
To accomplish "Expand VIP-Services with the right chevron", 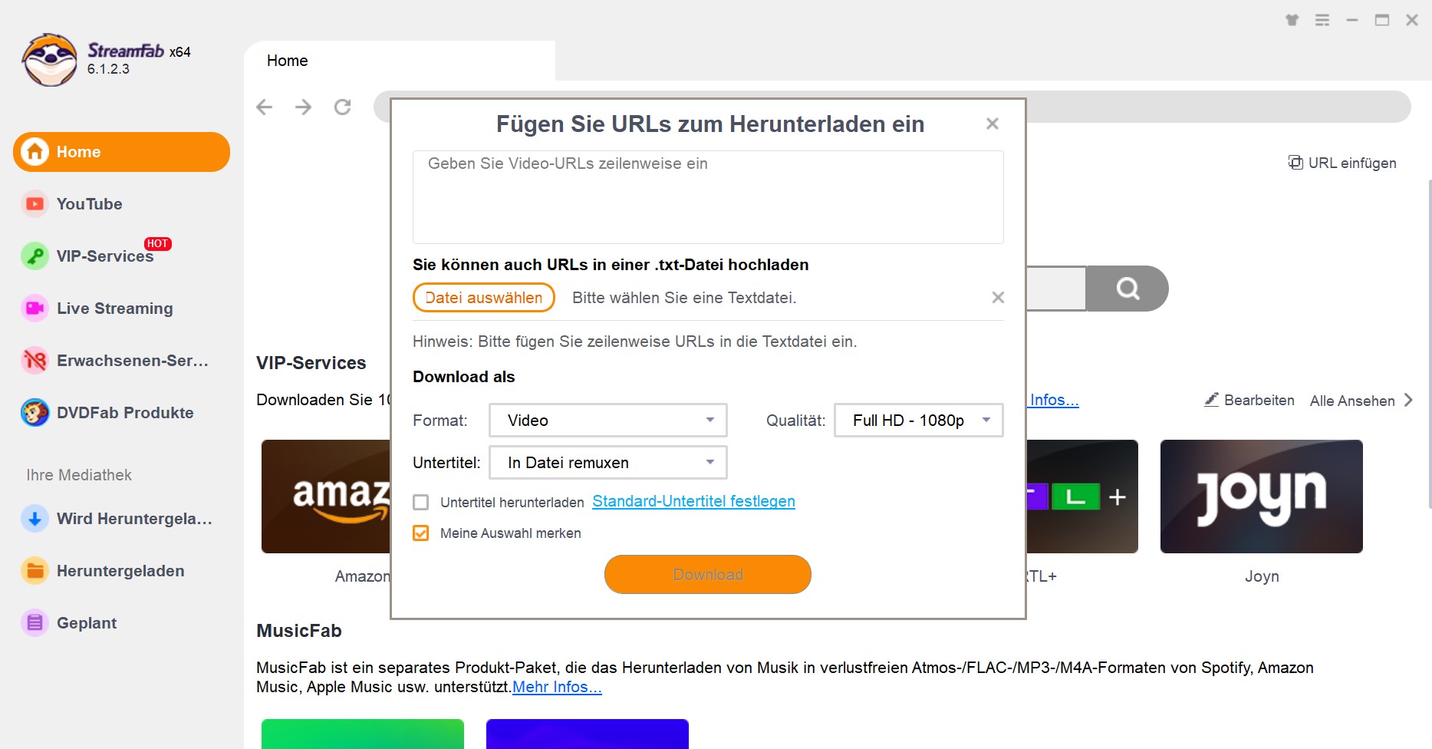I will click(x=1408, y=400).
